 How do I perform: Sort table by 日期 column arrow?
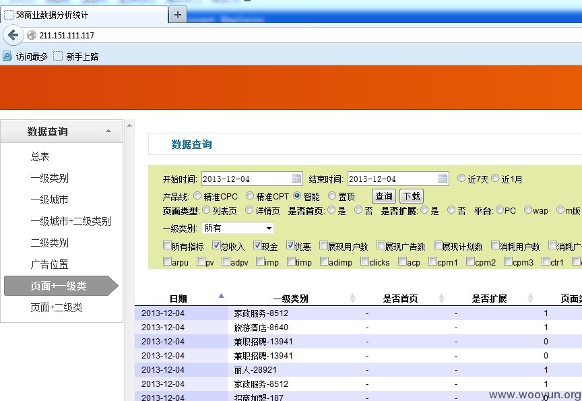tap(221, 296)
